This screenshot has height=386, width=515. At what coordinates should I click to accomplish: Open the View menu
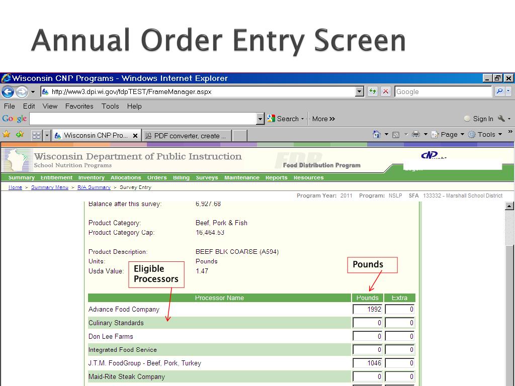coord(50,106)
